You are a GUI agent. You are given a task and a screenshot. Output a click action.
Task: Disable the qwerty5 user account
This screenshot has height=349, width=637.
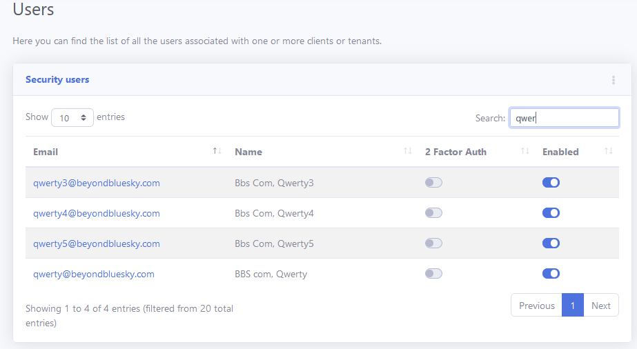551,243
